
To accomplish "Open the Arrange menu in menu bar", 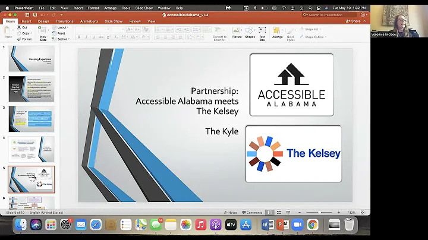I will pos(111,8).
